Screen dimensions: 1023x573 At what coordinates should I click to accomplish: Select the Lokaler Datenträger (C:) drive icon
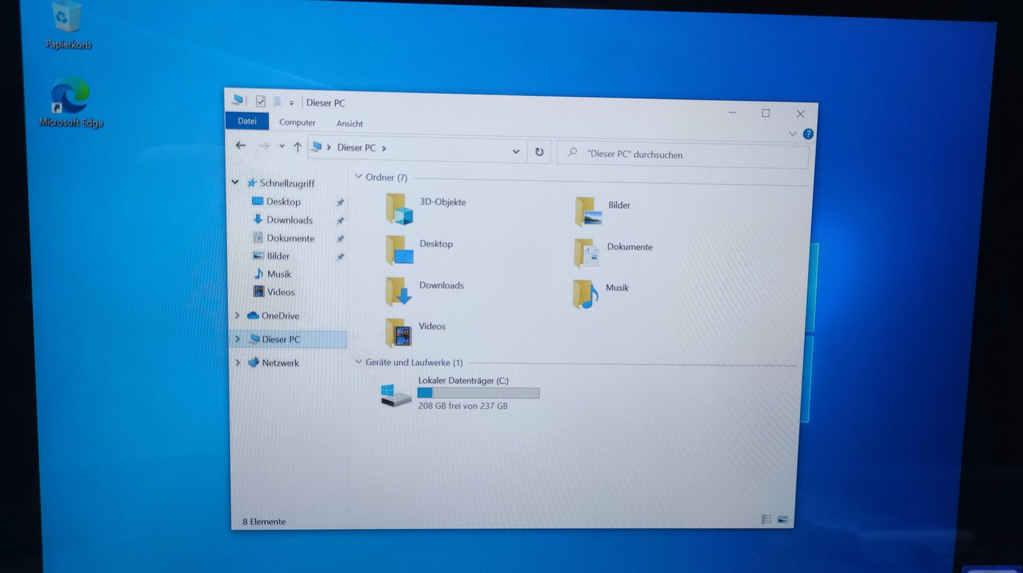click(396, 395)
